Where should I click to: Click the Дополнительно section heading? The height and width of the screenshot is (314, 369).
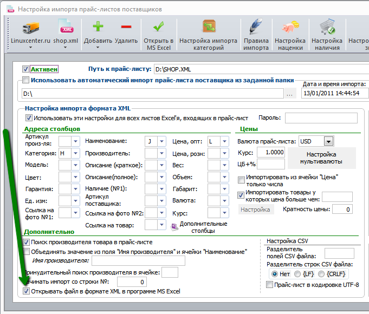click(49, 232)
